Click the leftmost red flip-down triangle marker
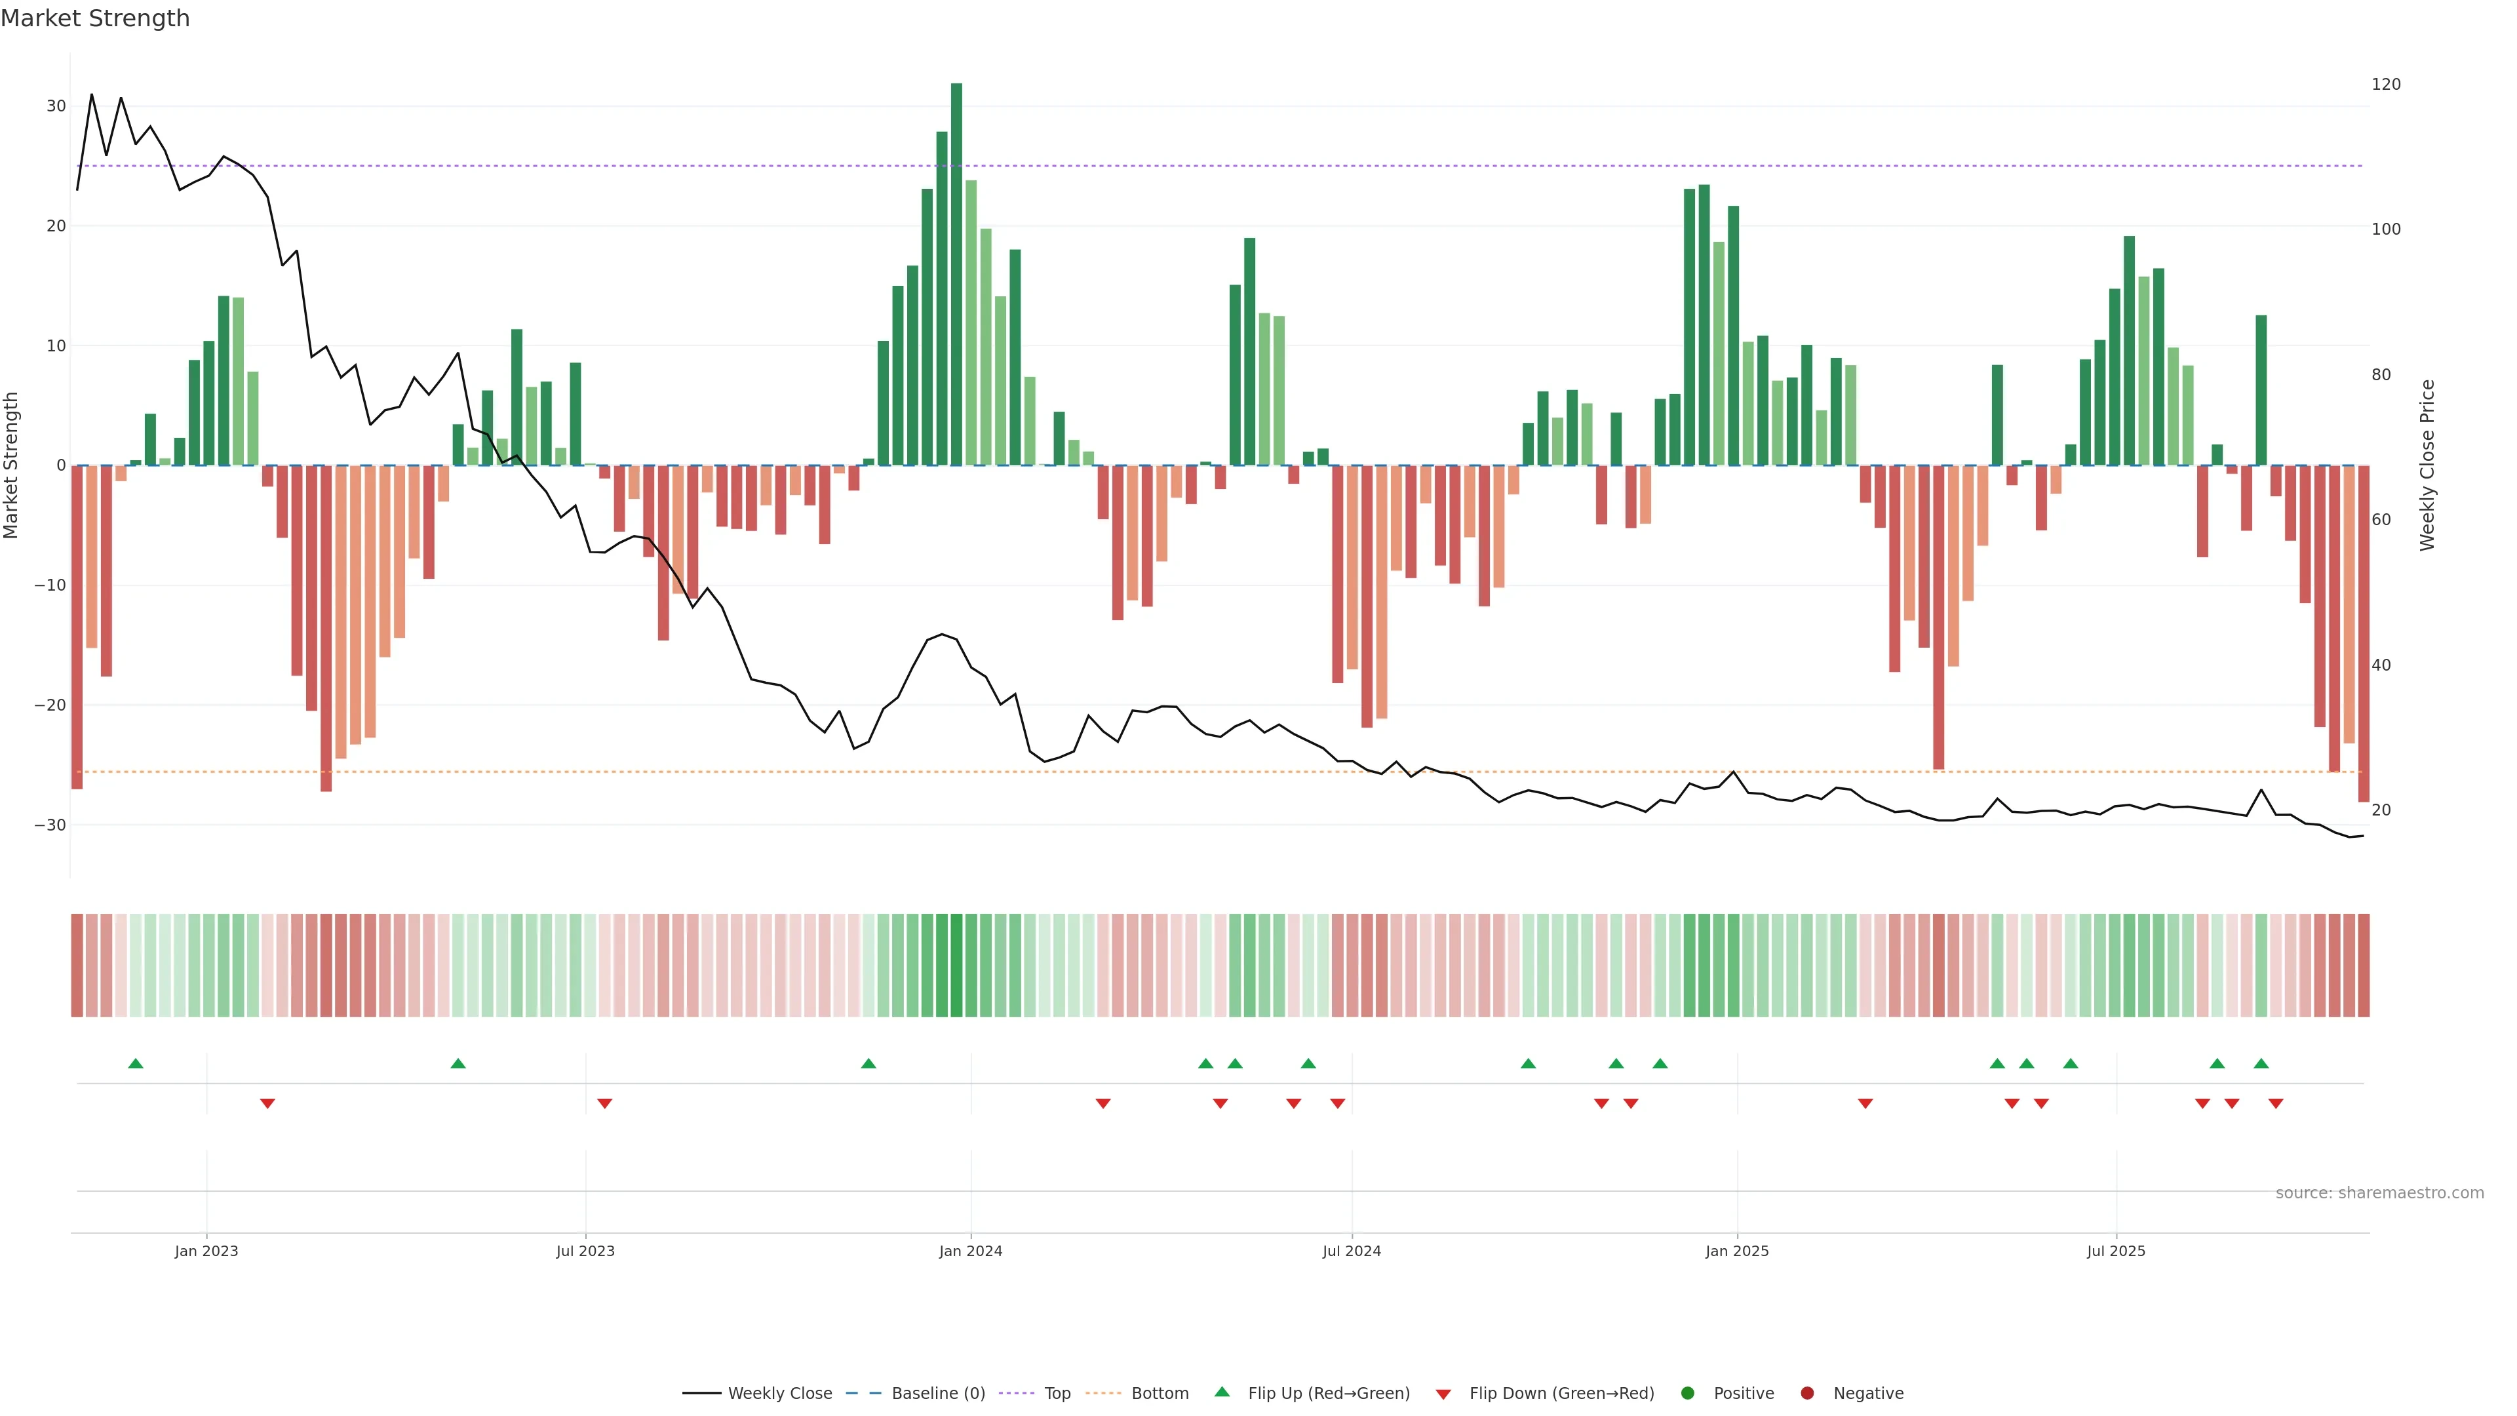The image size is (2517, 1416). (x=267, y=1103)
